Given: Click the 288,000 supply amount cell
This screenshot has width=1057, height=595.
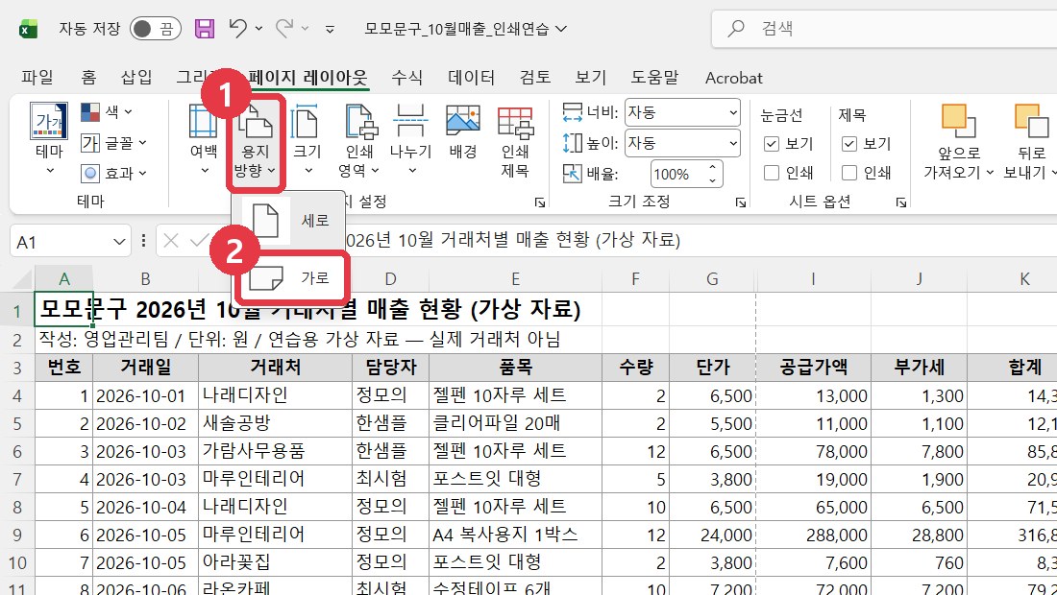Looking at the screenshot, I should click(x=814, y=535).
